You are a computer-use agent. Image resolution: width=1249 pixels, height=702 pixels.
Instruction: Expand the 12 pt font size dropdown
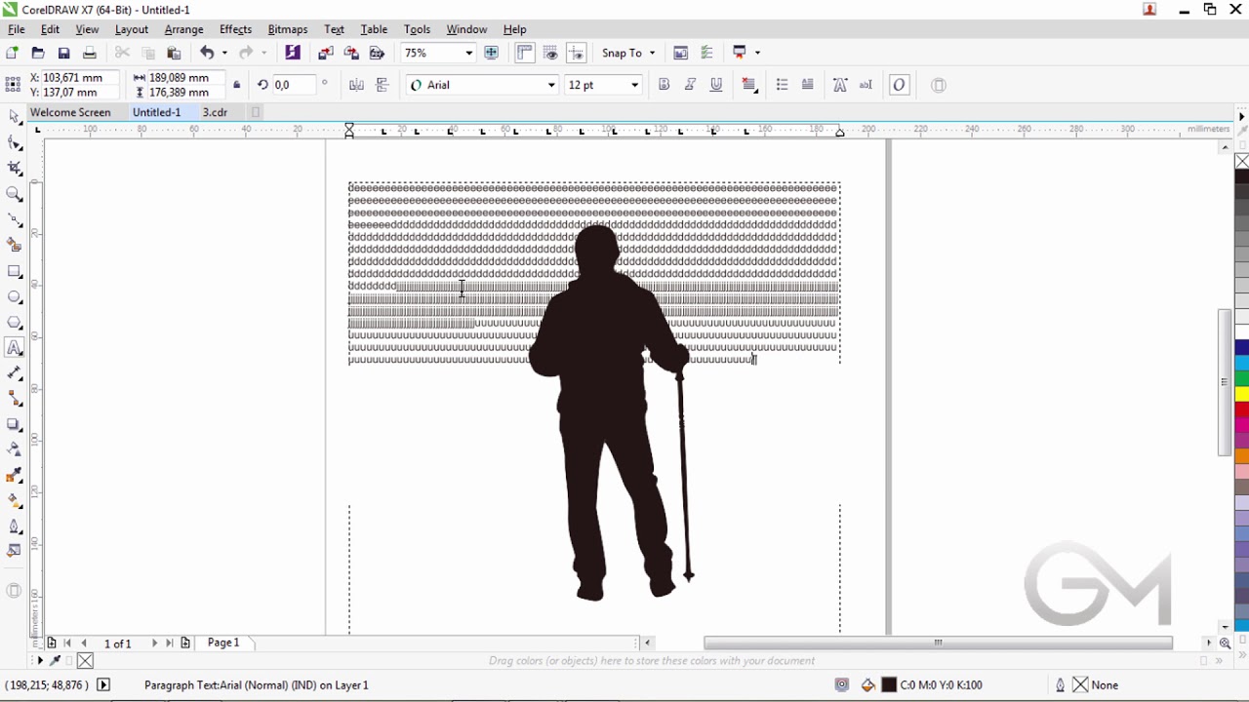(603, 85)
